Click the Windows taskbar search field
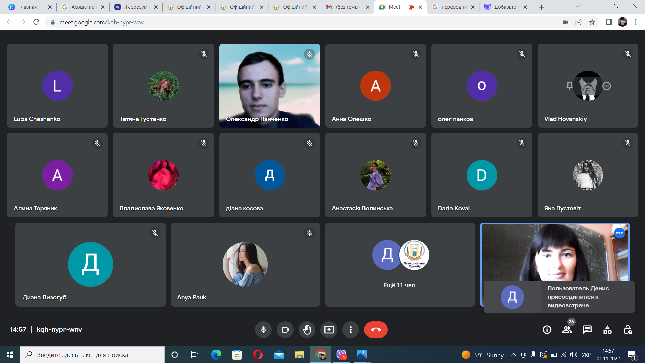 tap(92, 355)
